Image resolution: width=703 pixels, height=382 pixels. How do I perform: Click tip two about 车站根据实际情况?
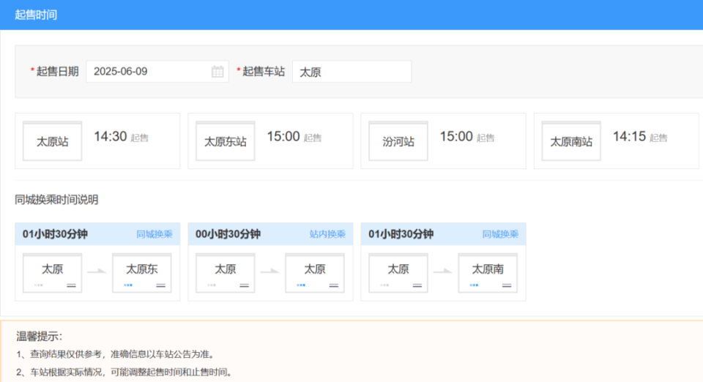point(125,372)
